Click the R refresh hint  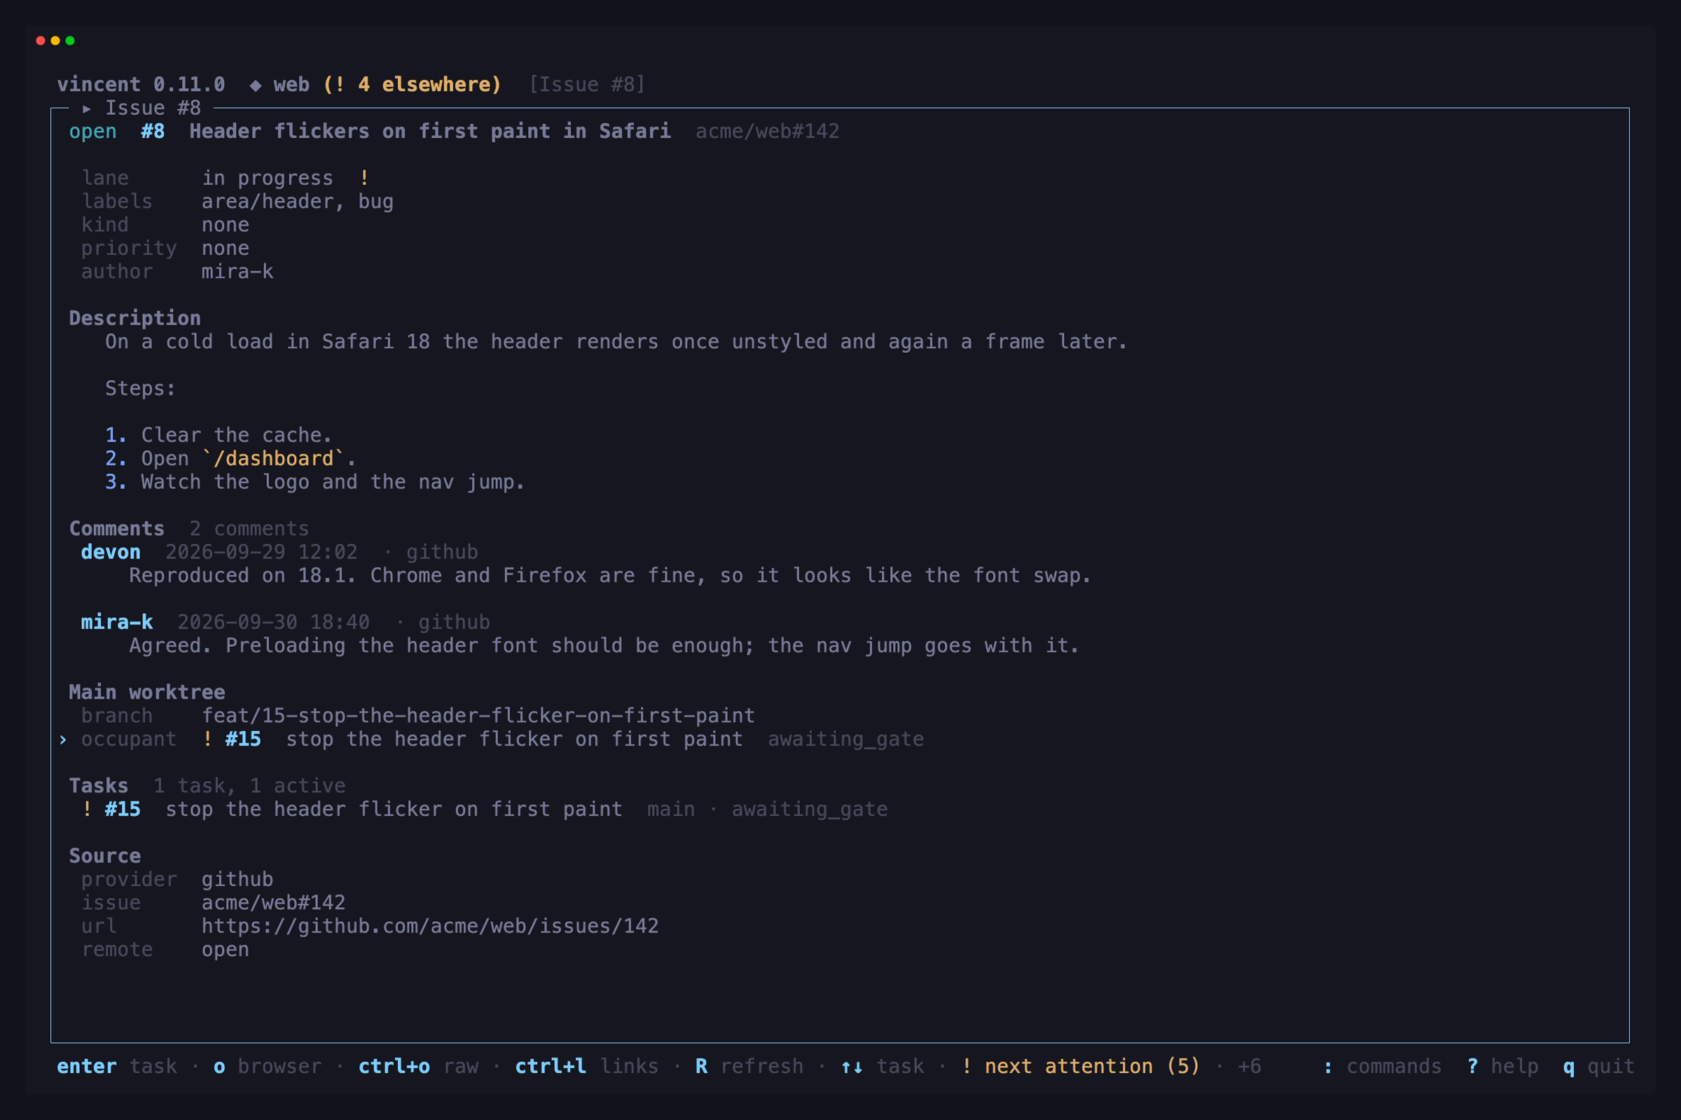[x=749, y=1066]
